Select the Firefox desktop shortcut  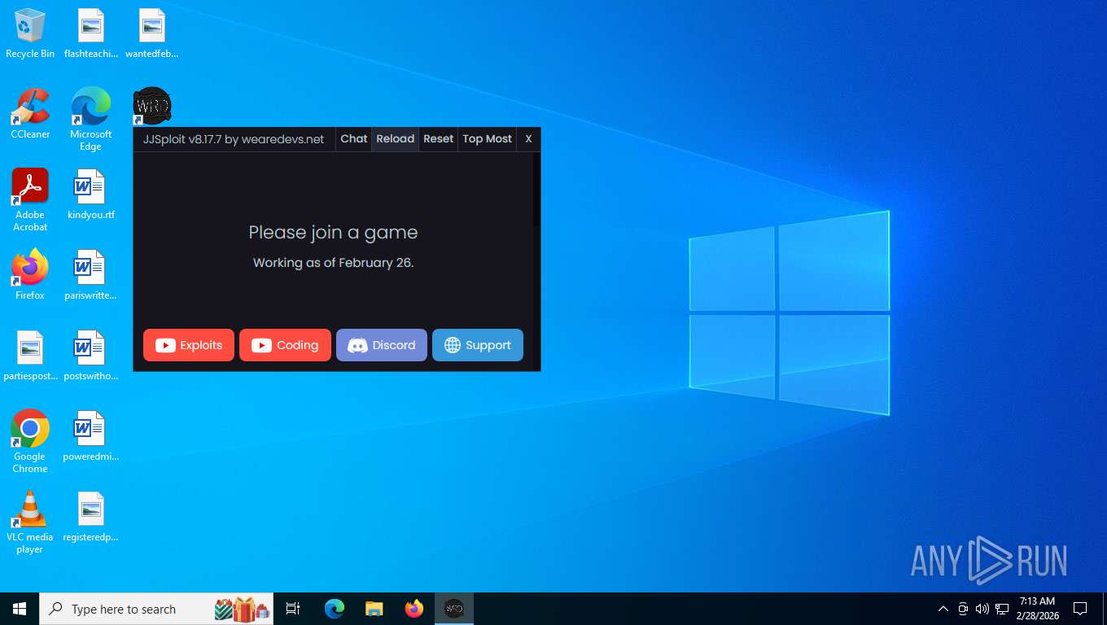pyautogui.click(x=30, y=275)
